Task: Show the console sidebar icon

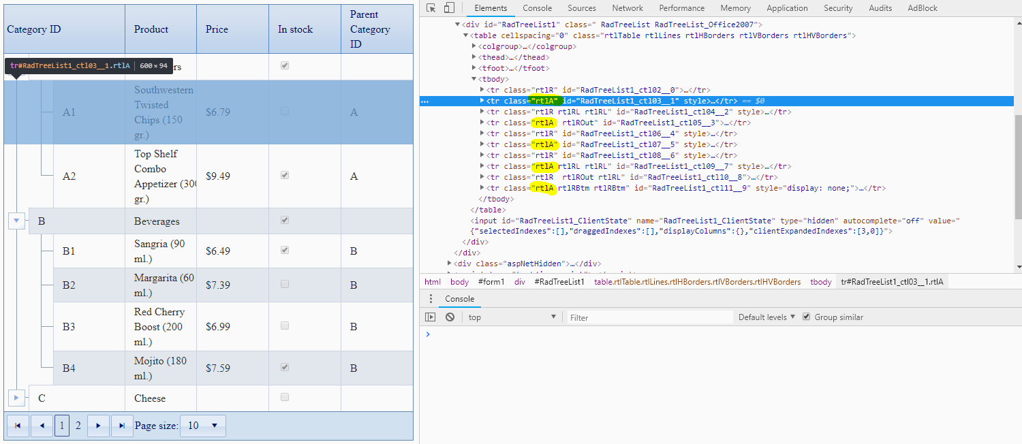Action: 430,317
